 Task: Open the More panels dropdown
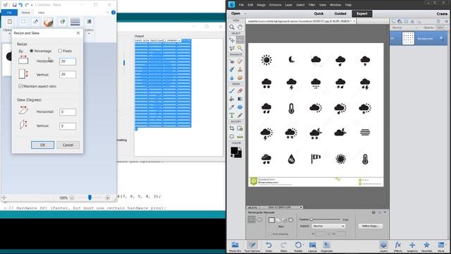441,246
